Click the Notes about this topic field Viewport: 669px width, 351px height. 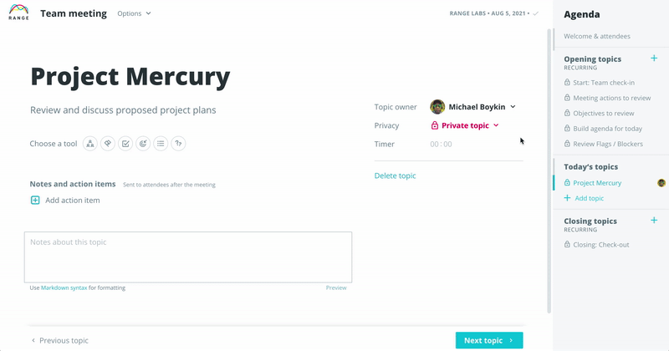(188, 257)
